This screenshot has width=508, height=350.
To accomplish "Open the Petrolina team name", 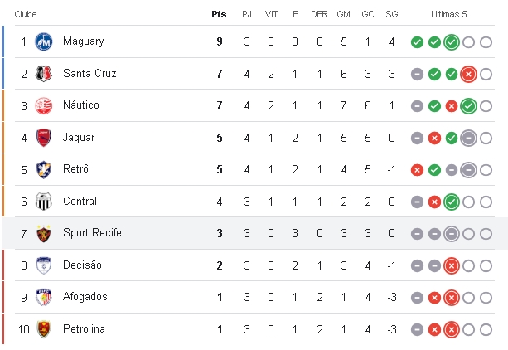I will tap(84, 329).
